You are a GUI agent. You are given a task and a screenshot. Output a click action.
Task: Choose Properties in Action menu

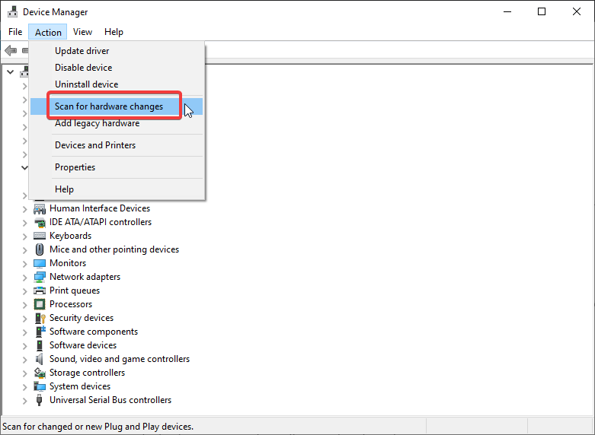pos(117,167)
